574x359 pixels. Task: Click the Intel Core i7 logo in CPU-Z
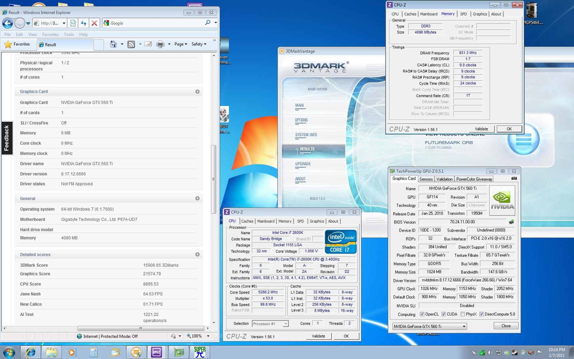click(340, 242)
